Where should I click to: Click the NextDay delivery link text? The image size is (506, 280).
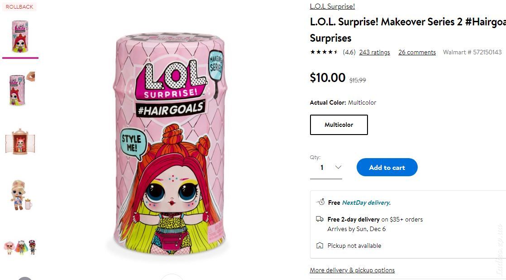click(x=366, y=203)
